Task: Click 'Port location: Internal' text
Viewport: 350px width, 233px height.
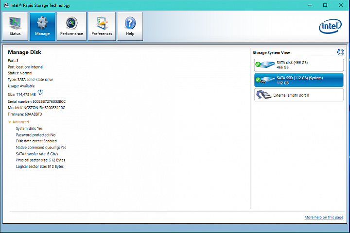Action: point(25,67)
